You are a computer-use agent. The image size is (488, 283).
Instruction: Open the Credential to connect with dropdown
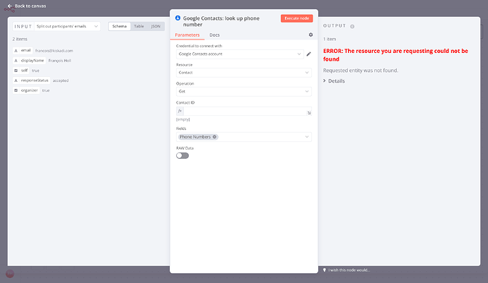(x=240, y=54)
